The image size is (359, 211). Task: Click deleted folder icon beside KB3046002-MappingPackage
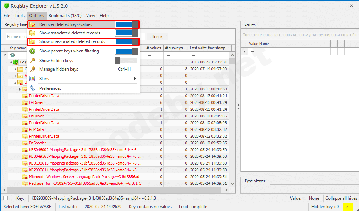25,150
